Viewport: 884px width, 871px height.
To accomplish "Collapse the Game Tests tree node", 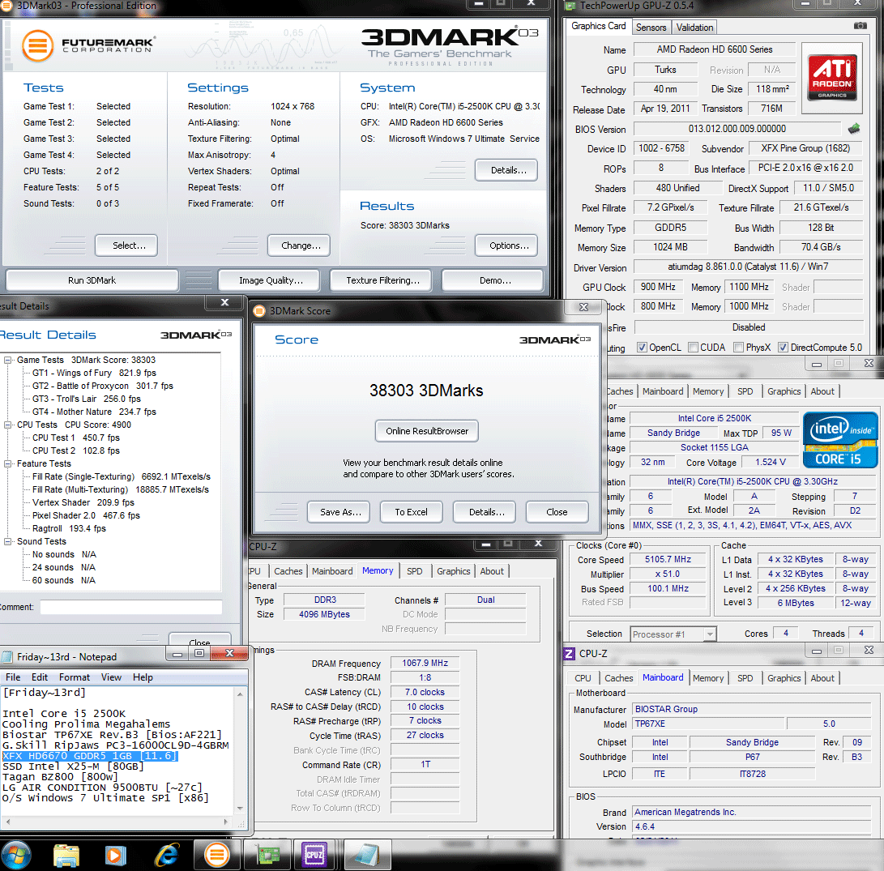I will pyautogui.click(x=8, y=360).
